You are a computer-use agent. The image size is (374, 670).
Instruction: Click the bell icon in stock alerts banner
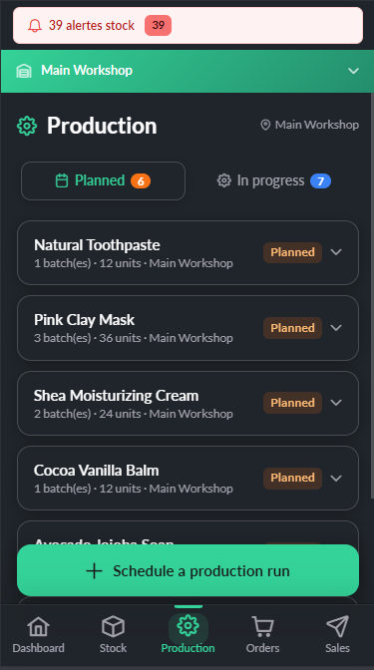(x=35, y=26)
